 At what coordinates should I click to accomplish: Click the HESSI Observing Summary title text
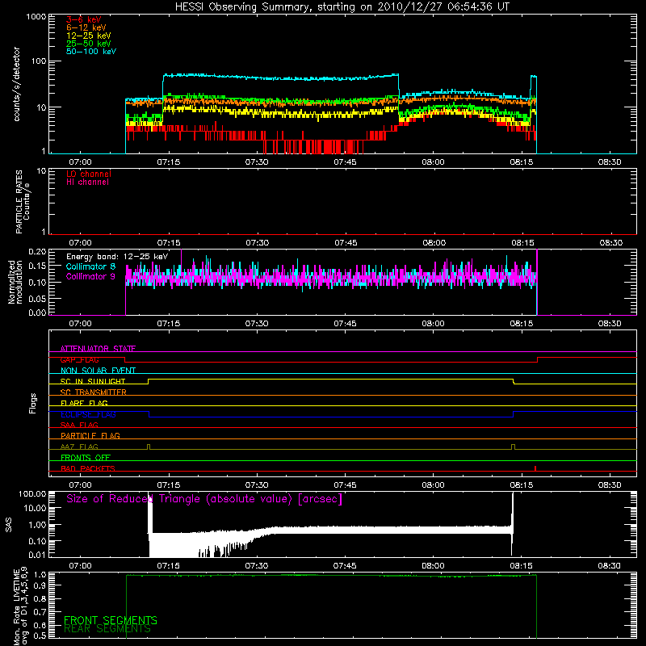(x=342, y=7)
